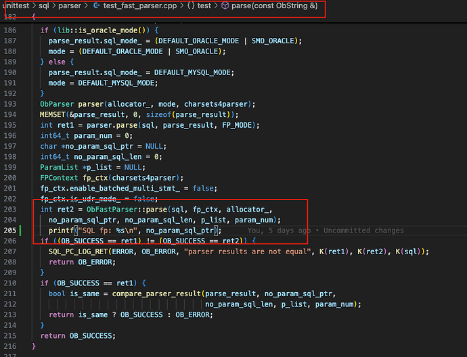Click line number 216 in the gutter
The width and height of the screenshot is (467, 357).
pyautogui.click(x=9, y=346)
